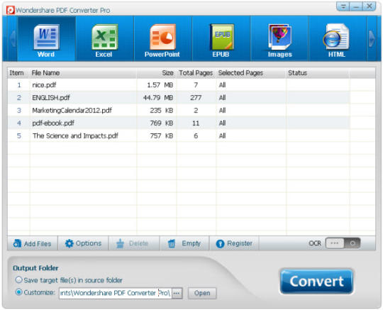The height and width of the screenshot is (310, 383).
Task: Click item number 5 in the list
Action: (x=19, y=135)
